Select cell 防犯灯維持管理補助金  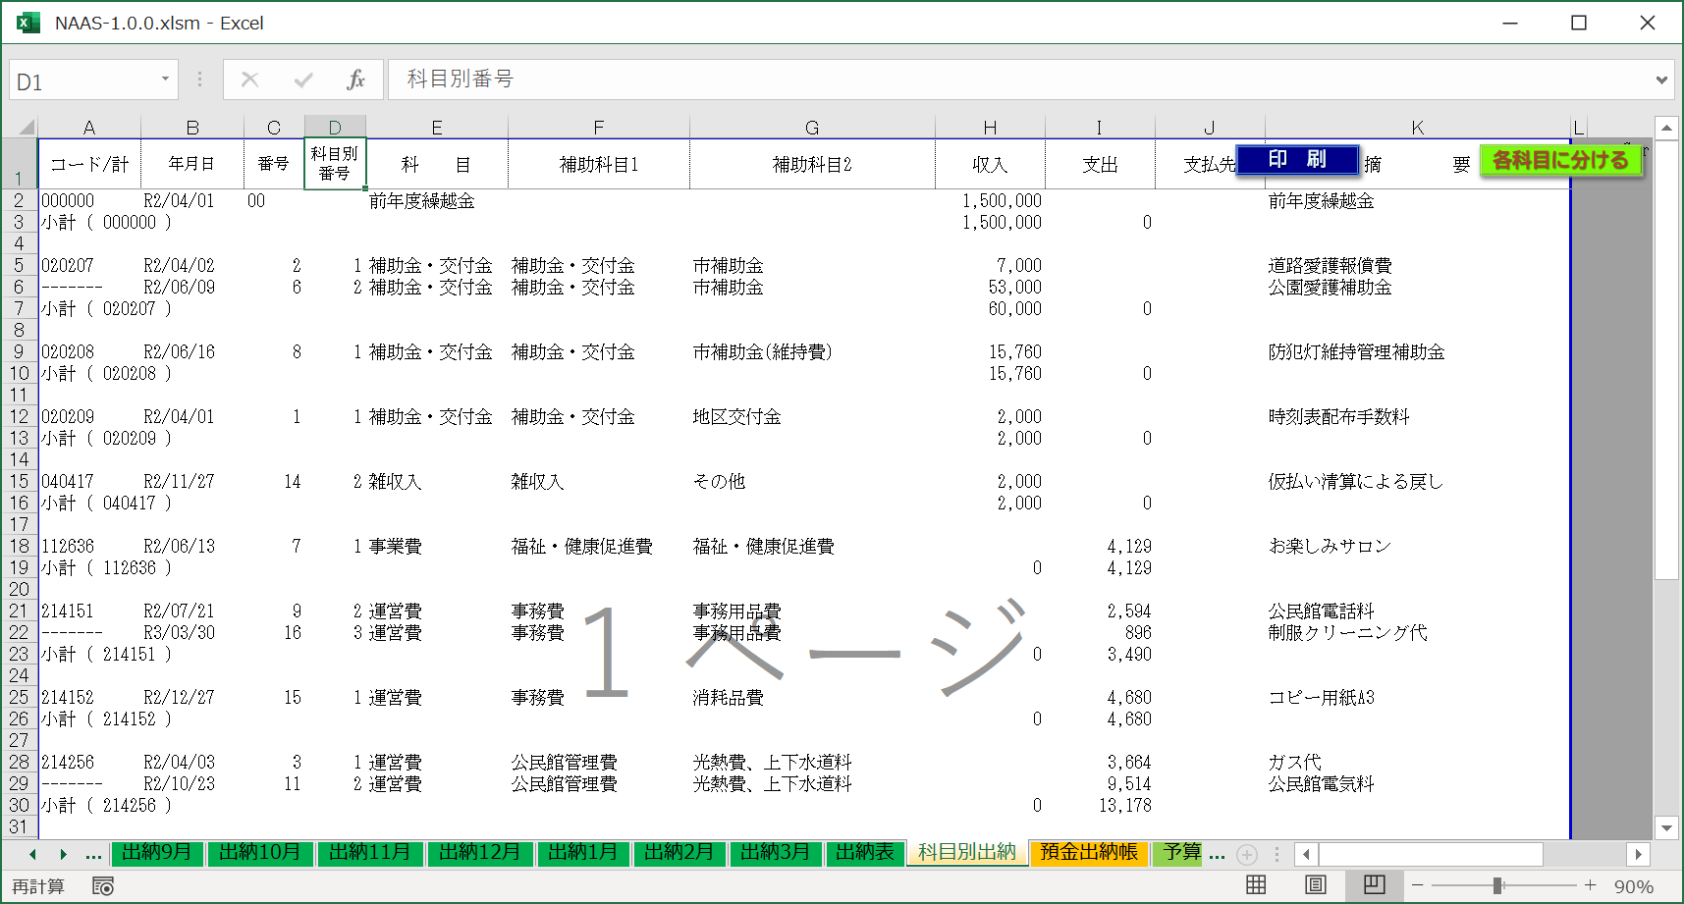pyautogui.click(x=1417, y=351)
